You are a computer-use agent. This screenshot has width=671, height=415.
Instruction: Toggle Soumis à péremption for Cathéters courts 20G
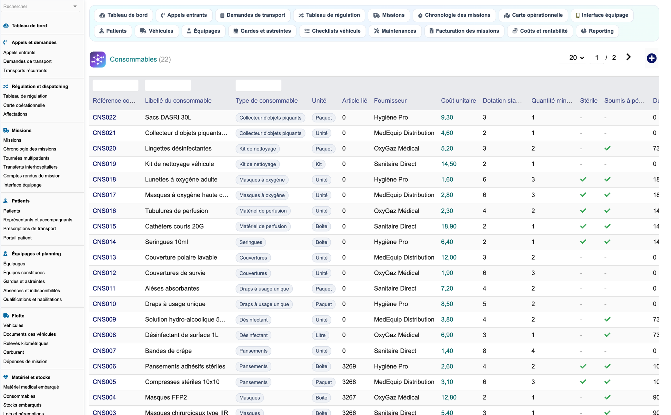608,226
